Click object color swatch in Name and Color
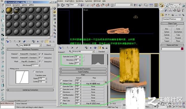This screenshot has height=109, width=186. [182, 49]
